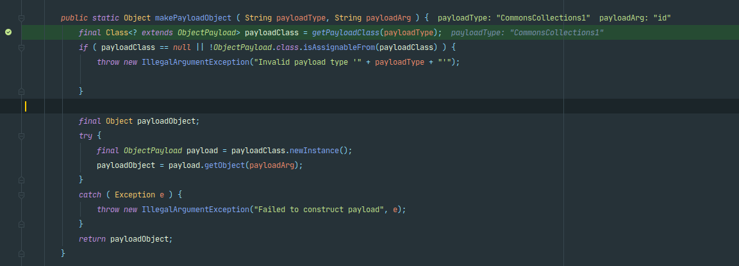This screenshot has height=266, width=739.
Task: Click the "Failed to construct payload" string
Action: click(321, 210)
